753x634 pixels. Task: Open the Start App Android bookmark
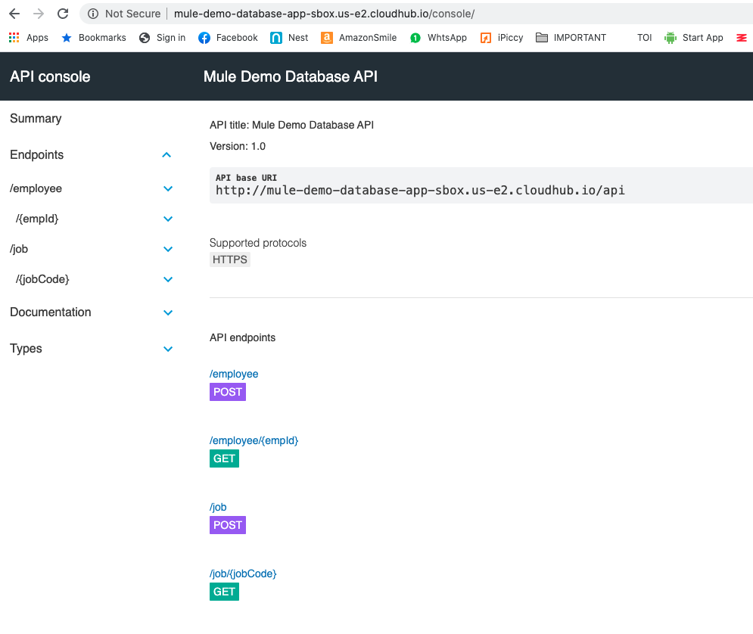[693, 38]
